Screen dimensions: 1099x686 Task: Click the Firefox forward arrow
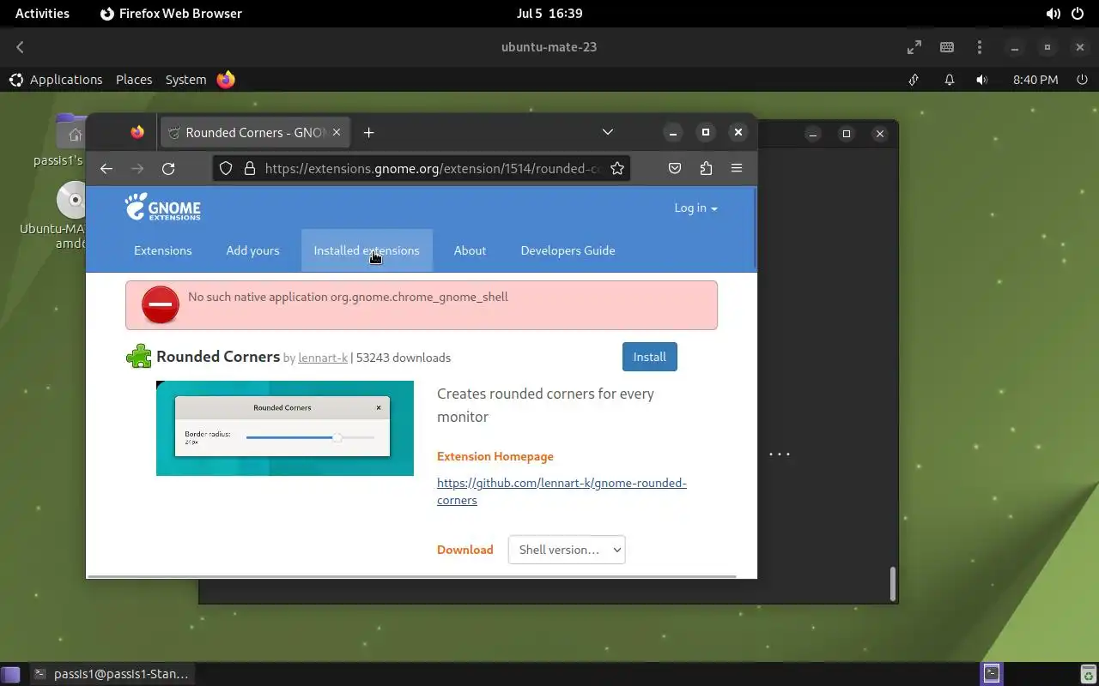click(x=137, y=168)
